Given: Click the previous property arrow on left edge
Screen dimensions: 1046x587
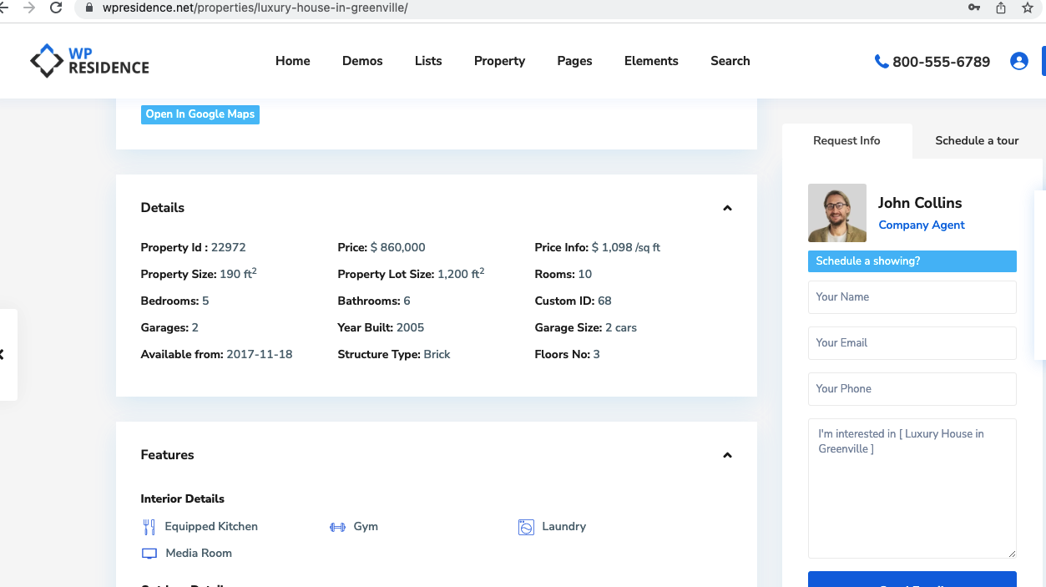Looking at the screenshot, I should coord(3,354).
